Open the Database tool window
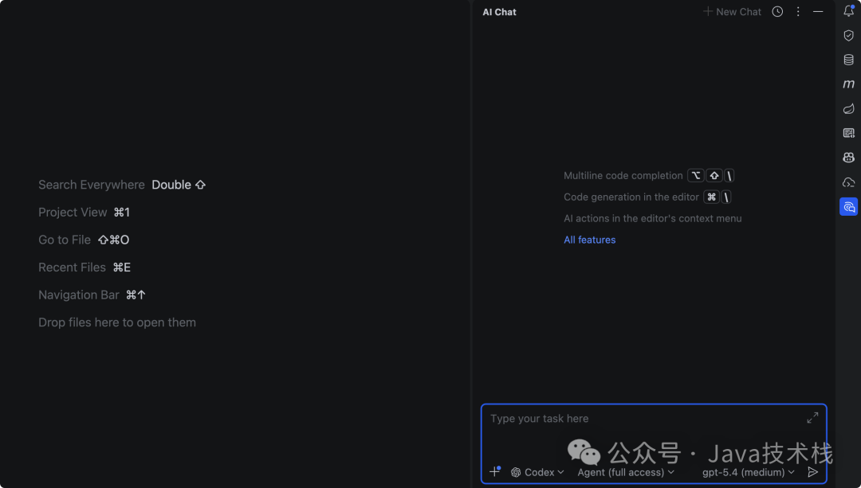 point(848,59)
